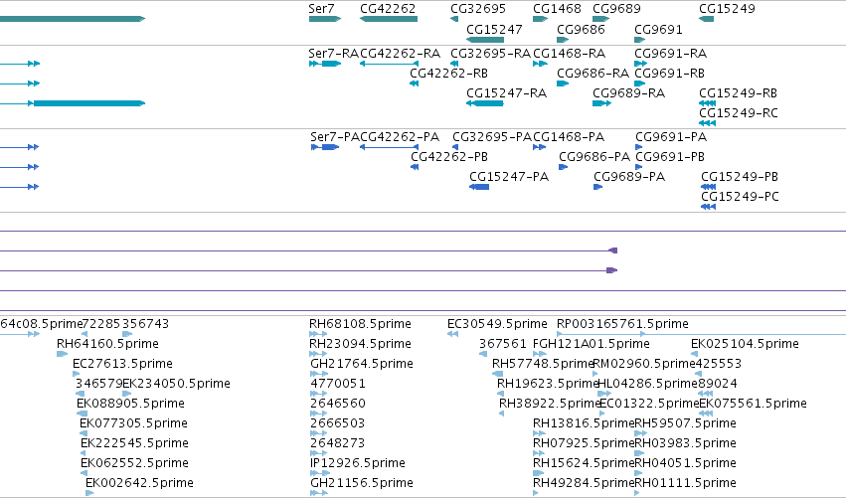This screenshot has width=846, height=498.
Task: Select feature 2666503
Action: [338, 423]
